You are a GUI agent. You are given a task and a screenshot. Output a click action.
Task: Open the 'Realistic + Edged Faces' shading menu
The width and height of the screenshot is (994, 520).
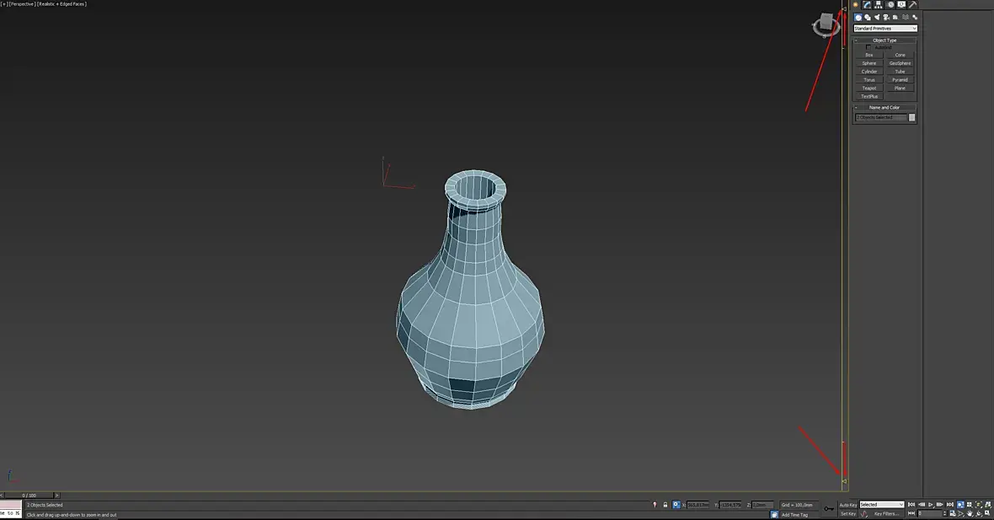point(62,4)
